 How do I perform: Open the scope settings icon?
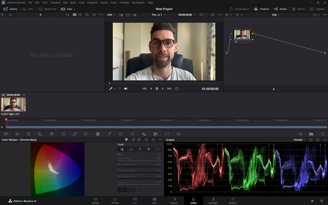click(x=311, y=140)
